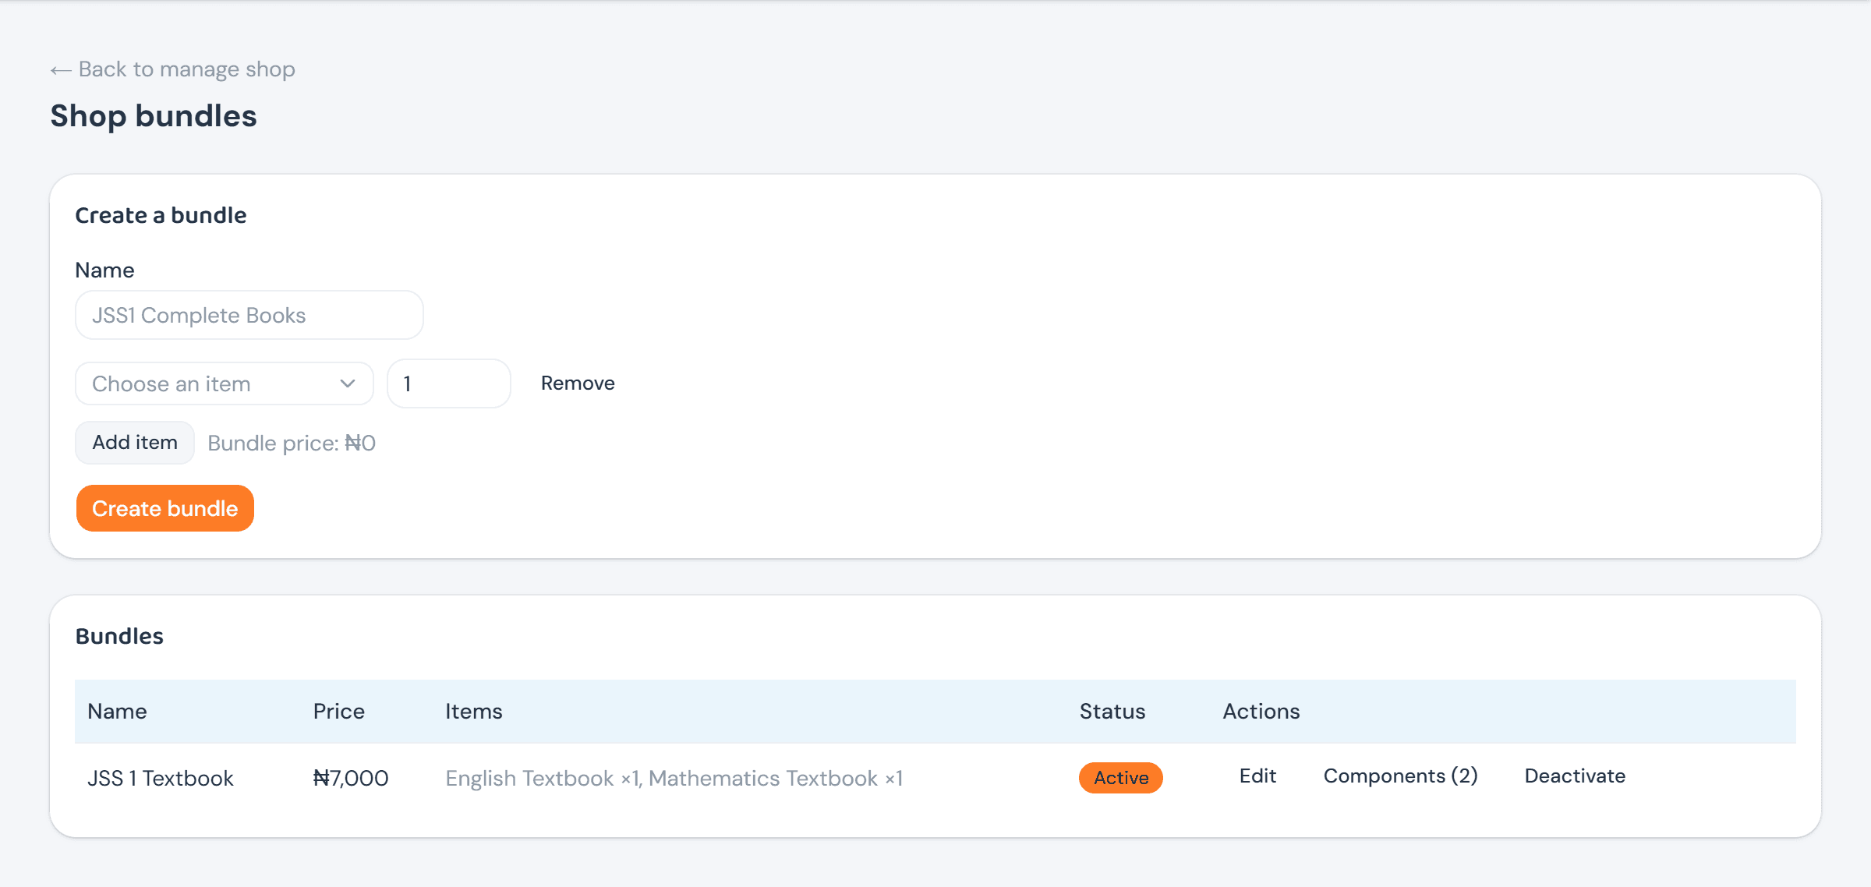Image resolution: width=1871 pixels, height=887 pixels.
Task: Click the Price column header
Action: 339,712
